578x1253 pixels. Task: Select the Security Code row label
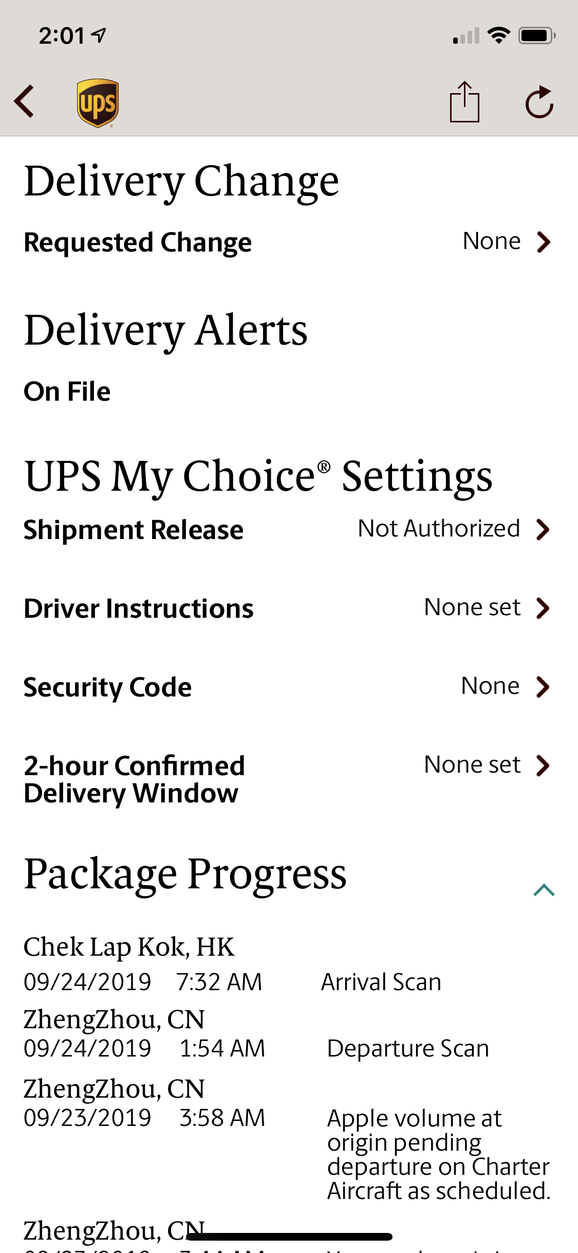pyautogui.click(x=107, y=687)
